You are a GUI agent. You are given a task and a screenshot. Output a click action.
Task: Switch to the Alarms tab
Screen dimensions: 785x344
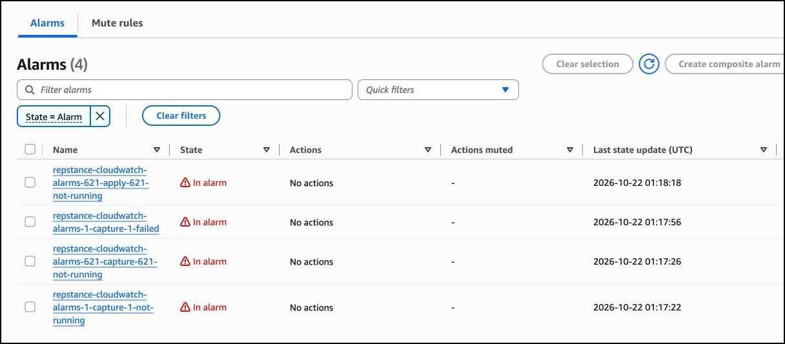(48, 23)
